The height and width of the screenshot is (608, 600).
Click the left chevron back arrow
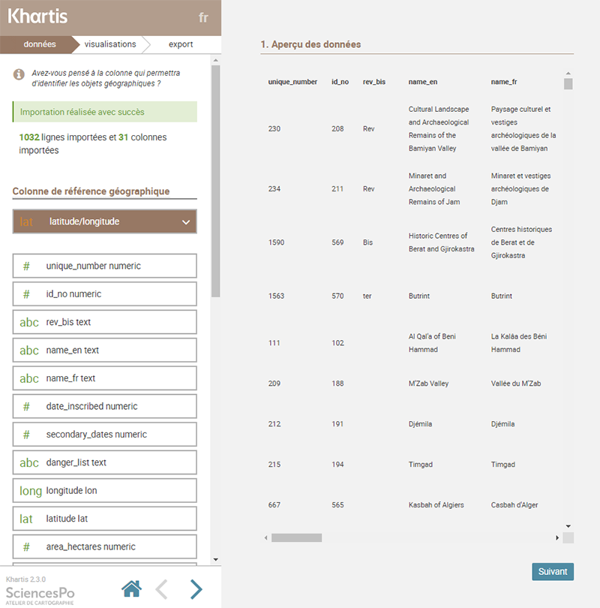click(x=161, y=589)
